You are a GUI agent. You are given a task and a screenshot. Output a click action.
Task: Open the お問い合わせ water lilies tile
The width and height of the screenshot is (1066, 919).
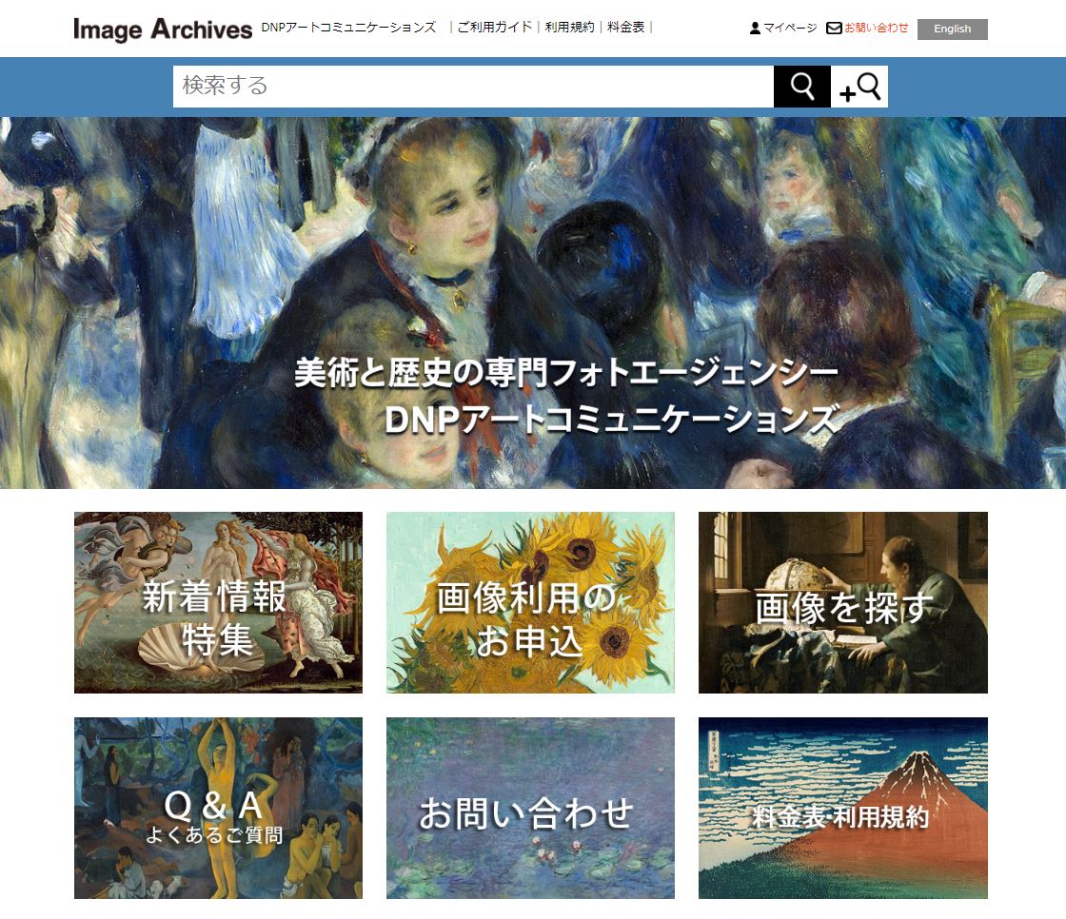530,808
